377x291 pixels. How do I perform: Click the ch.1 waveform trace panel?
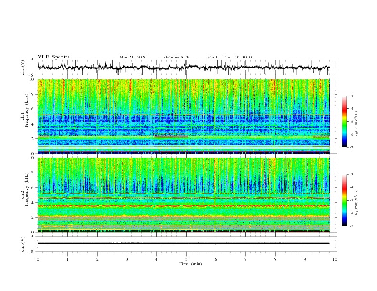point(187,68)
